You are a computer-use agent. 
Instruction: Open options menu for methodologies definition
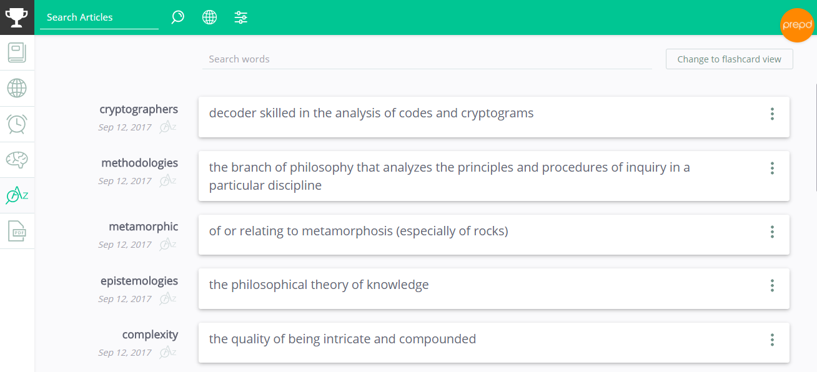pos(772,168)
